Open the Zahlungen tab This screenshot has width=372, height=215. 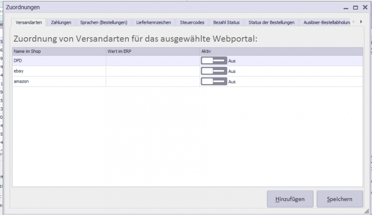[x=61, y=22]
